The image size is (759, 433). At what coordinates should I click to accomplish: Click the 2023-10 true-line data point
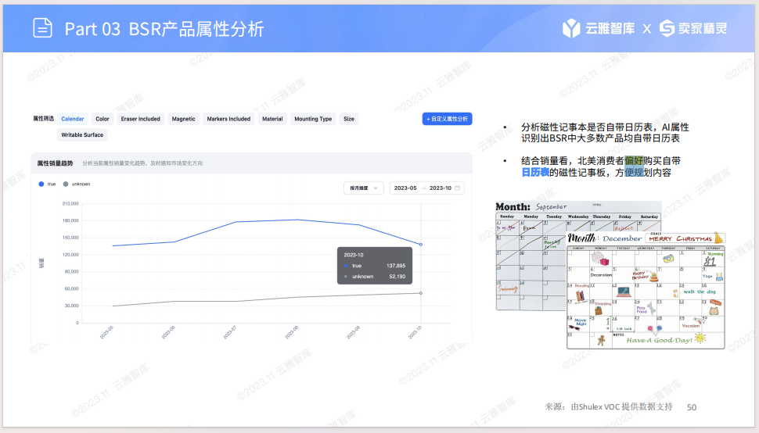coord(421,245)
